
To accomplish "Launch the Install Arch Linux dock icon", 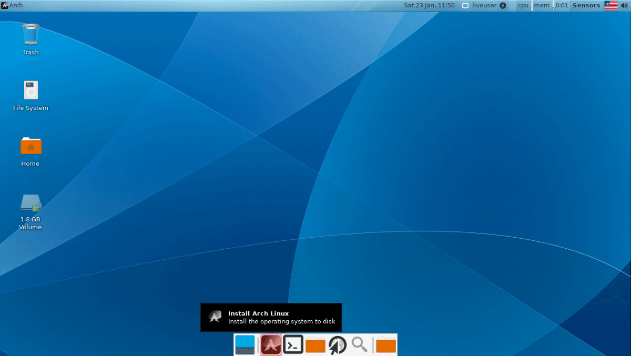I will tap(271, 345).
